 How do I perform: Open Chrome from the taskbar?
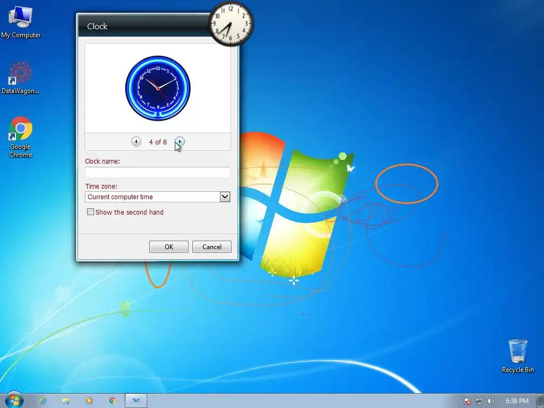click(113, 401)
